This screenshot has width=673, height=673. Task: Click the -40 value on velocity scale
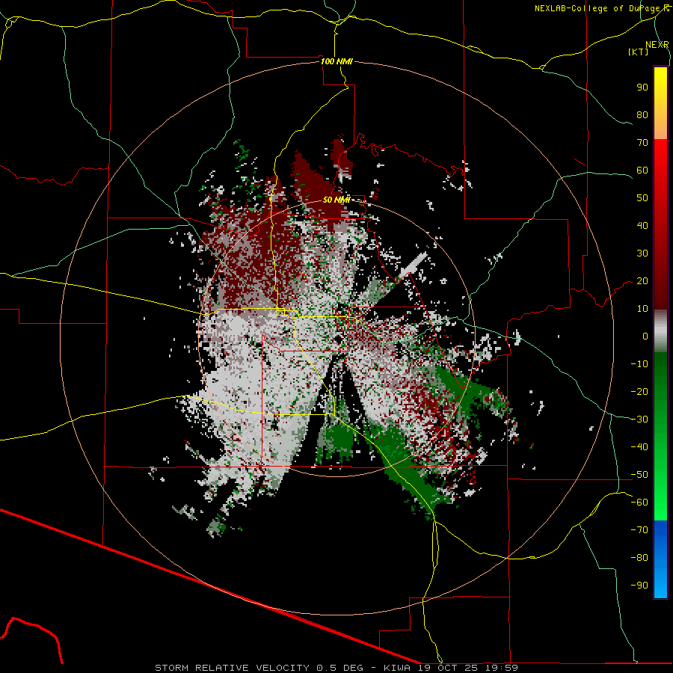[639, 447]
